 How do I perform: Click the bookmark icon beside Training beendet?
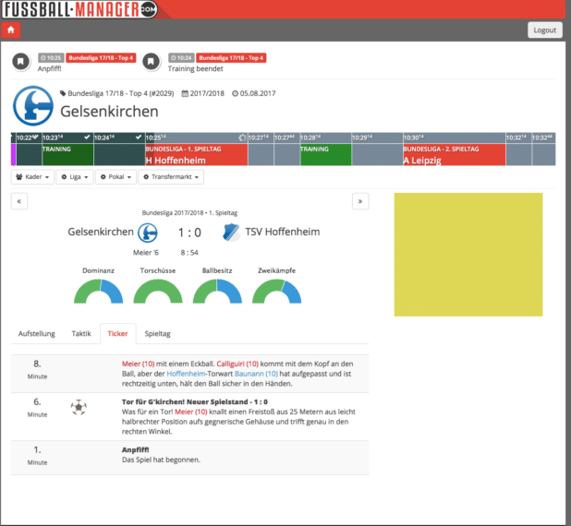point(151,62)
